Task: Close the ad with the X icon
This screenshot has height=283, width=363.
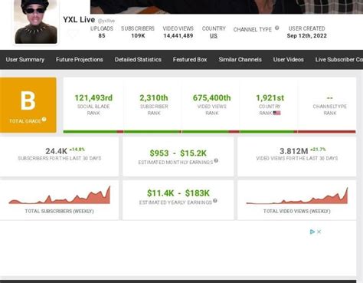Action: click(319, 232)
